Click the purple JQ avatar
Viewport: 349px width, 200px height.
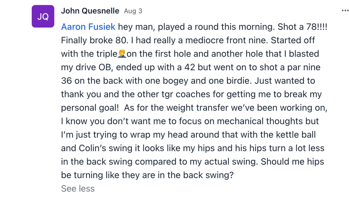[x=43, y=16]
